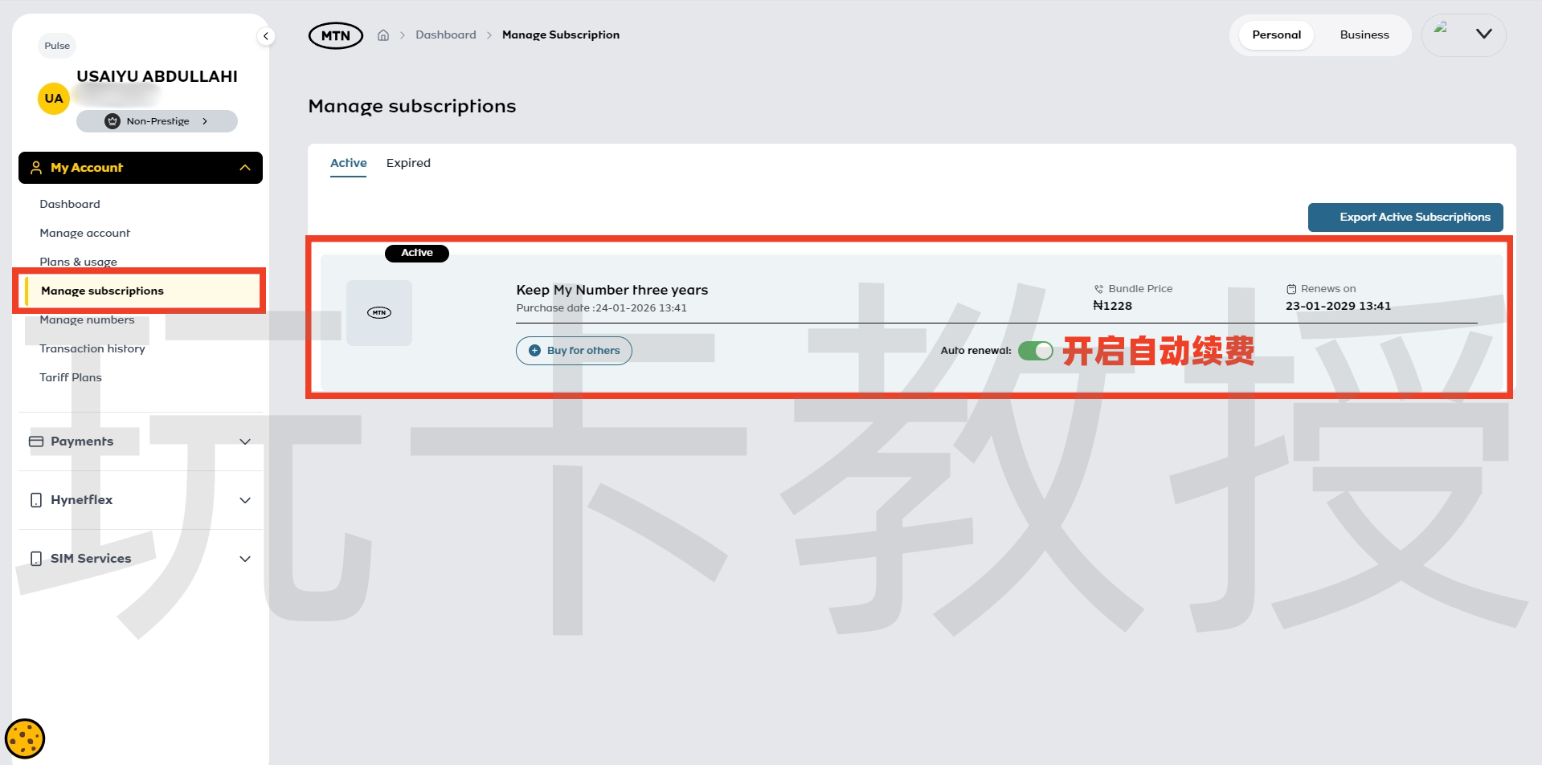
Task: Click the Buy for others button
Action: tap(573, 350)
